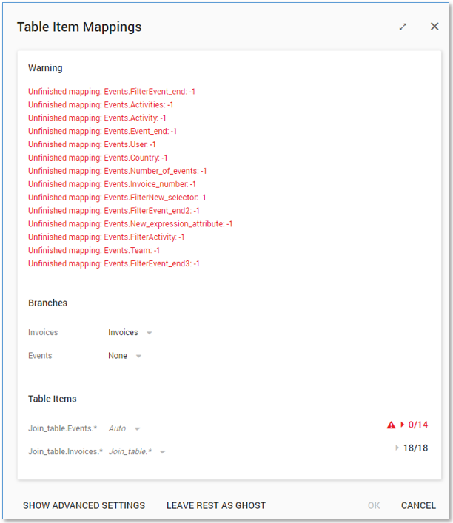Select the Events.Team warning line
The width and height of the screenshot is (453, 523).
pyautogui.click(x=94, y=251)
